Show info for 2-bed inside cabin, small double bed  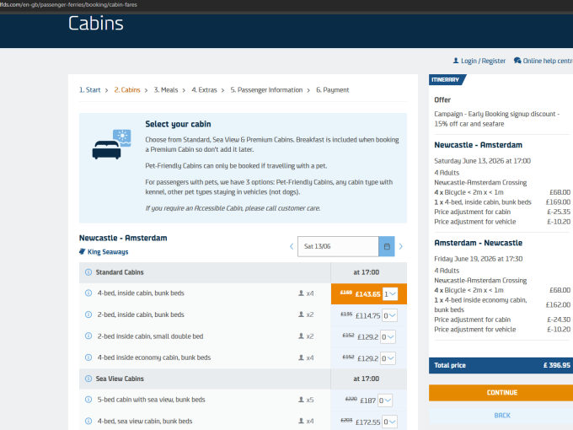(88, 336)
